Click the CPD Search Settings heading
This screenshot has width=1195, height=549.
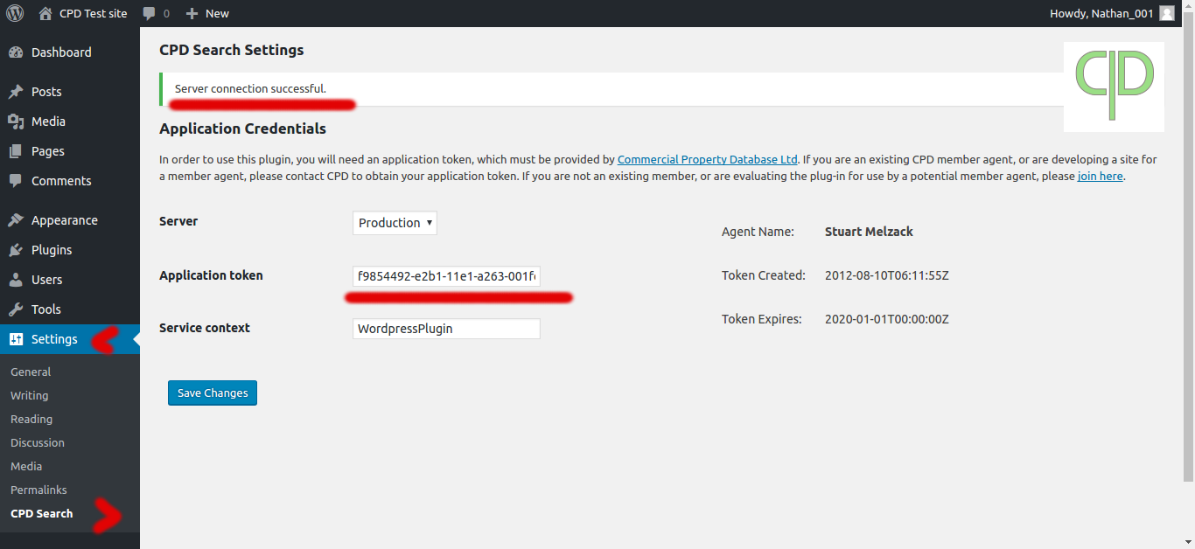pos(232,50)
